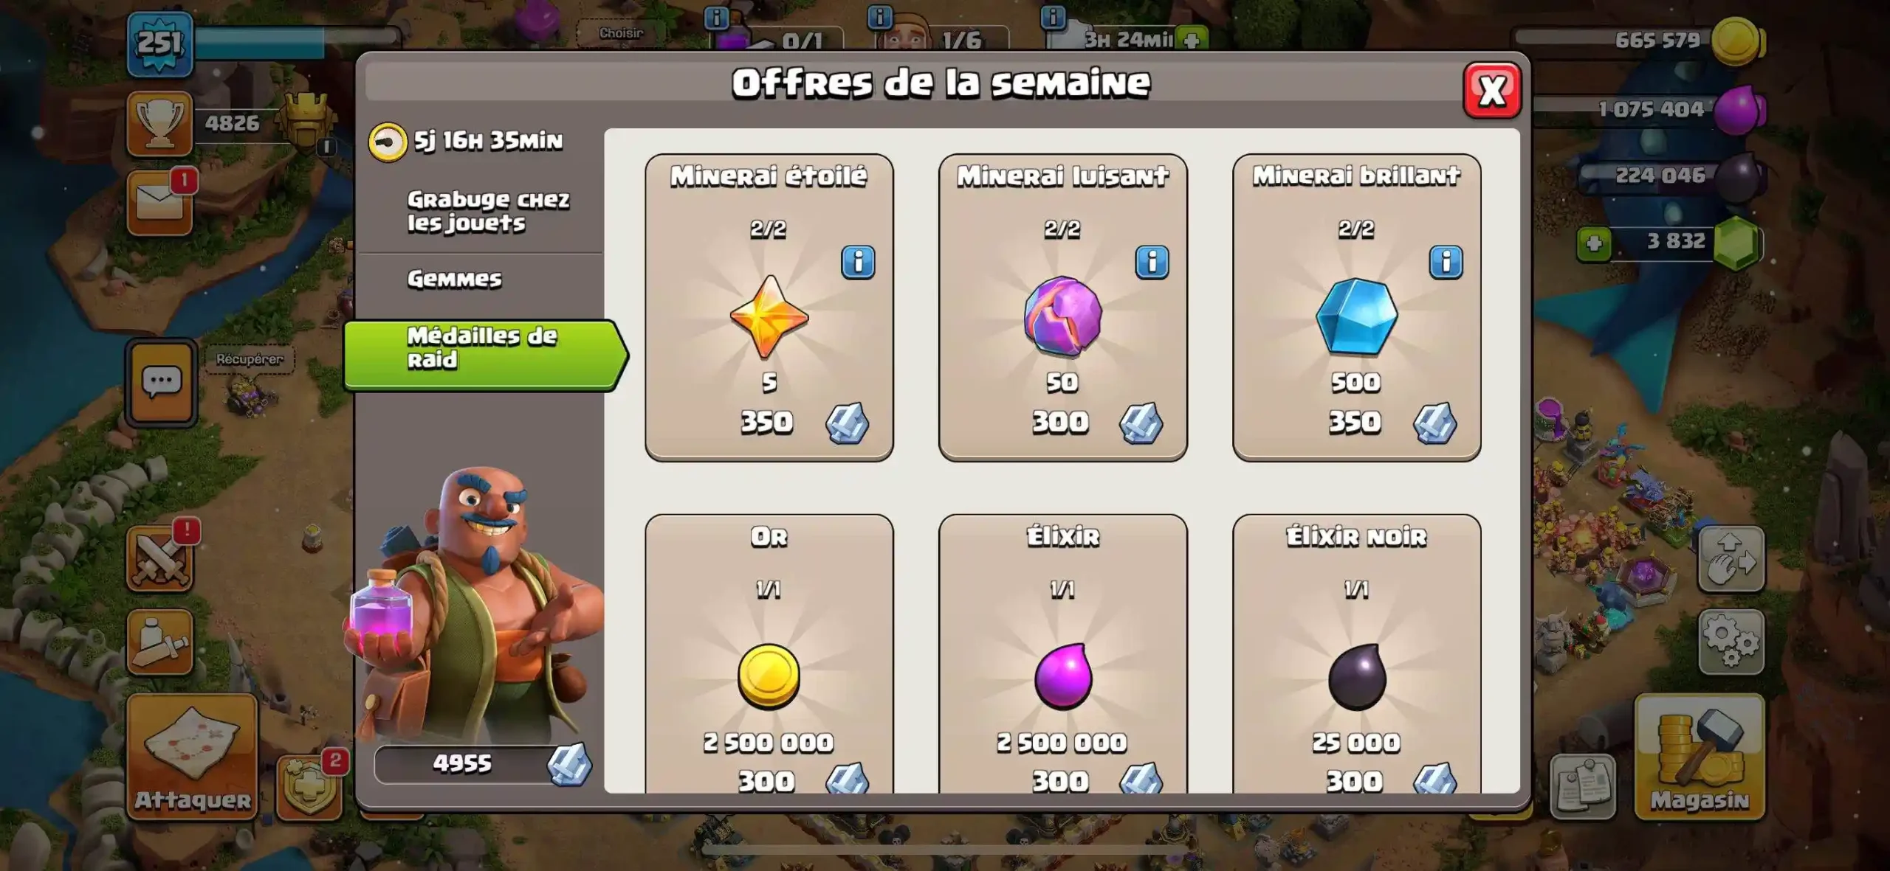The image size is (1890, 871).
Task: Buy the Élixir noir 25 000 offer
Action: [x=1356, y=655]
